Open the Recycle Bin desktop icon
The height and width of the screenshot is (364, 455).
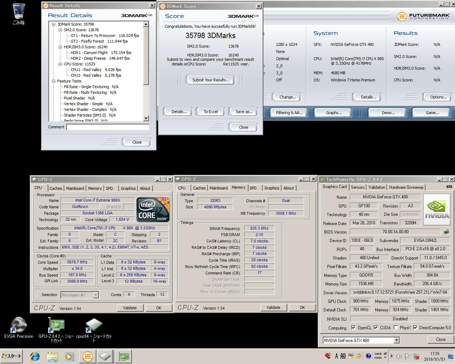[x=18, y=14]
